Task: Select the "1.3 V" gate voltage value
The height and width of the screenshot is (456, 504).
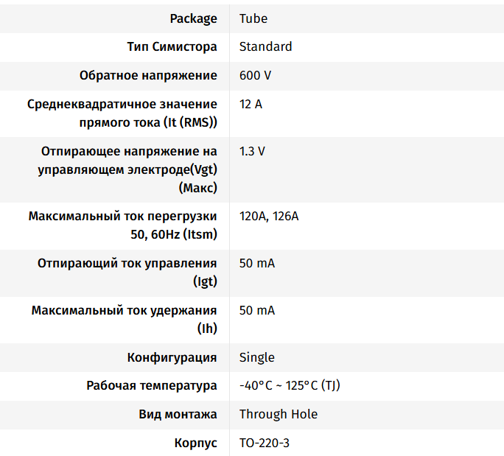Action: coord(252,151)
